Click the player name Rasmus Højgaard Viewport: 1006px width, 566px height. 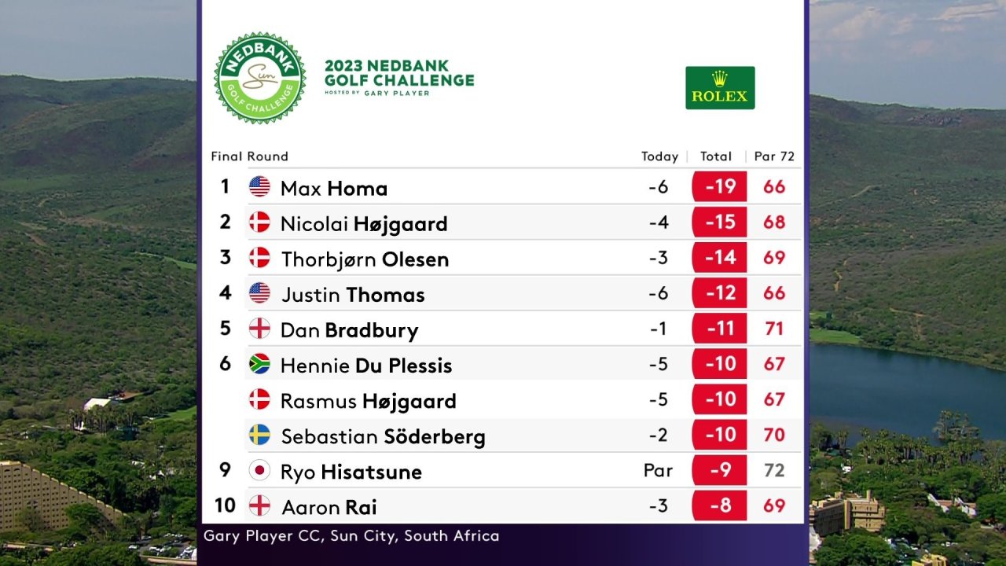pyautogui.click(x=368, y=401)
